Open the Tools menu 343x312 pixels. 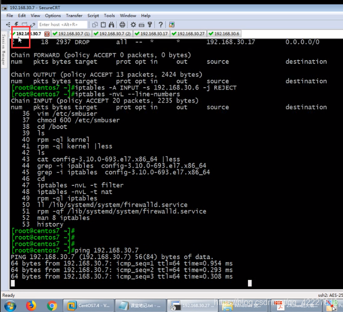pyautogui.click(x=109, y=16)
